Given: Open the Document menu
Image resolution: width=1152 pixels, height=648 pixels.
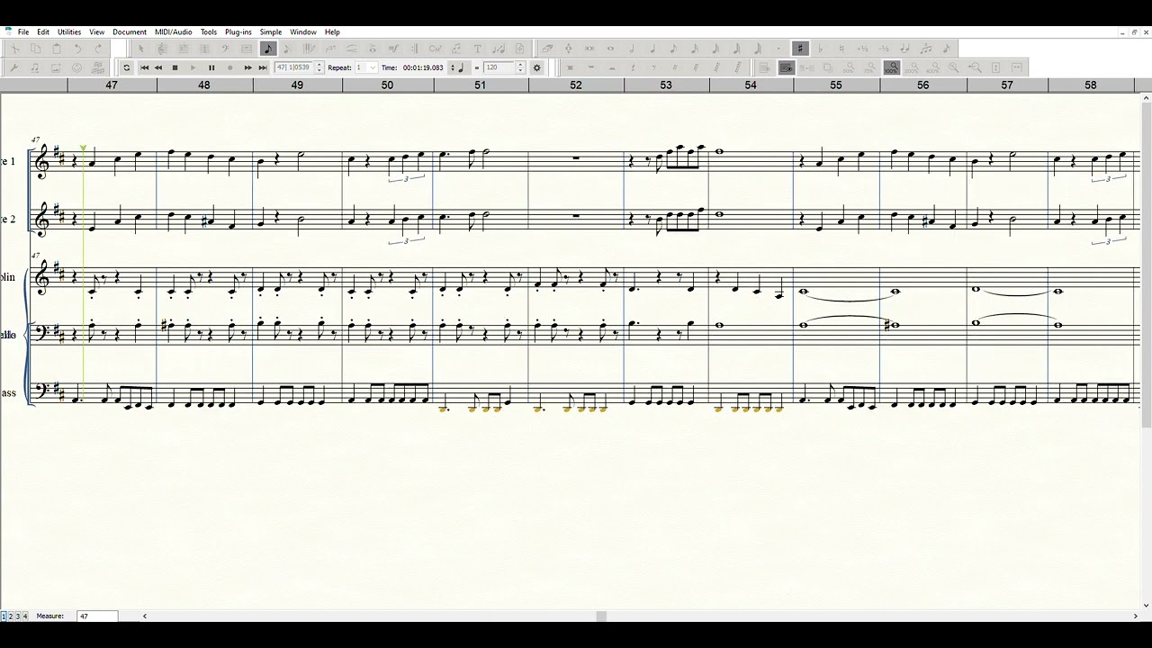Looking at the screenshot, I should (130, 31).
